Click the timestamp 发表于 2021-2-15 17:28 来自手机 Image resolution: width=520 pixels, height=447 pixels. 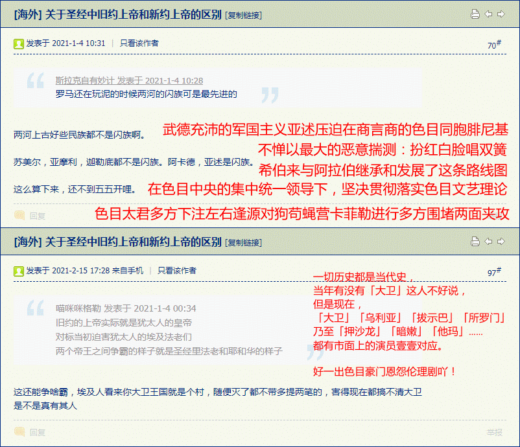pos(84,270)
